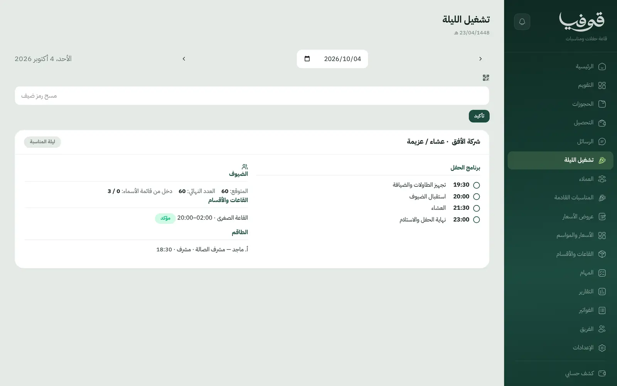Image resolution: width=617 pixels, height=386 pixels.
Task: Mark the 21:30 العشاء step done
Action: coord(477,208)
